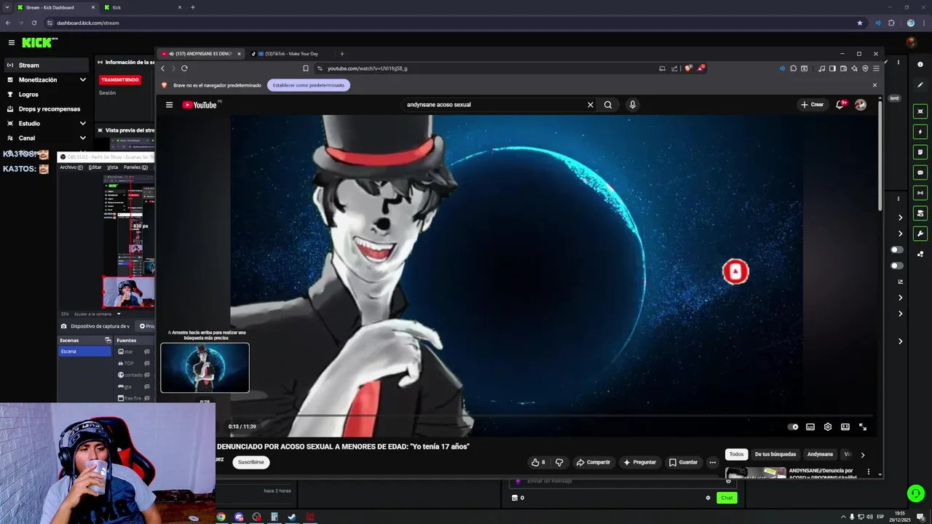The height and width of the screenshot is (524, 932).
Task: Click the green Chat send button
Action: pos(727,498)
